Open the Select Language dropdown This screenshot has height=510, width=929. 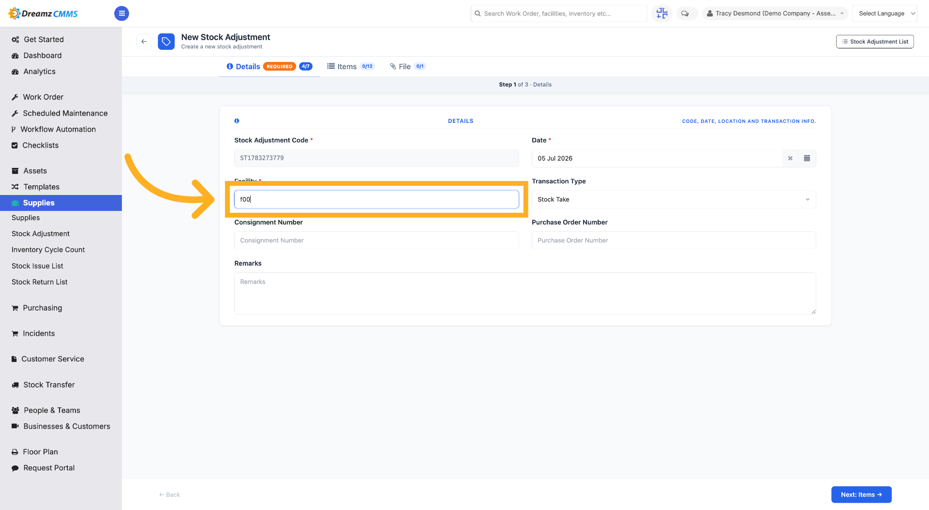pyautogui.click(x=884, y=14)
